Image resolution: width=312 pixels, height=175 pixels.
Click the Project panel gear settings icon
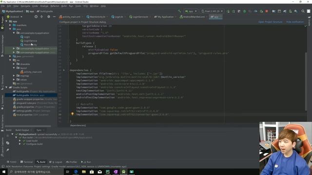click(x=49, y=17)
